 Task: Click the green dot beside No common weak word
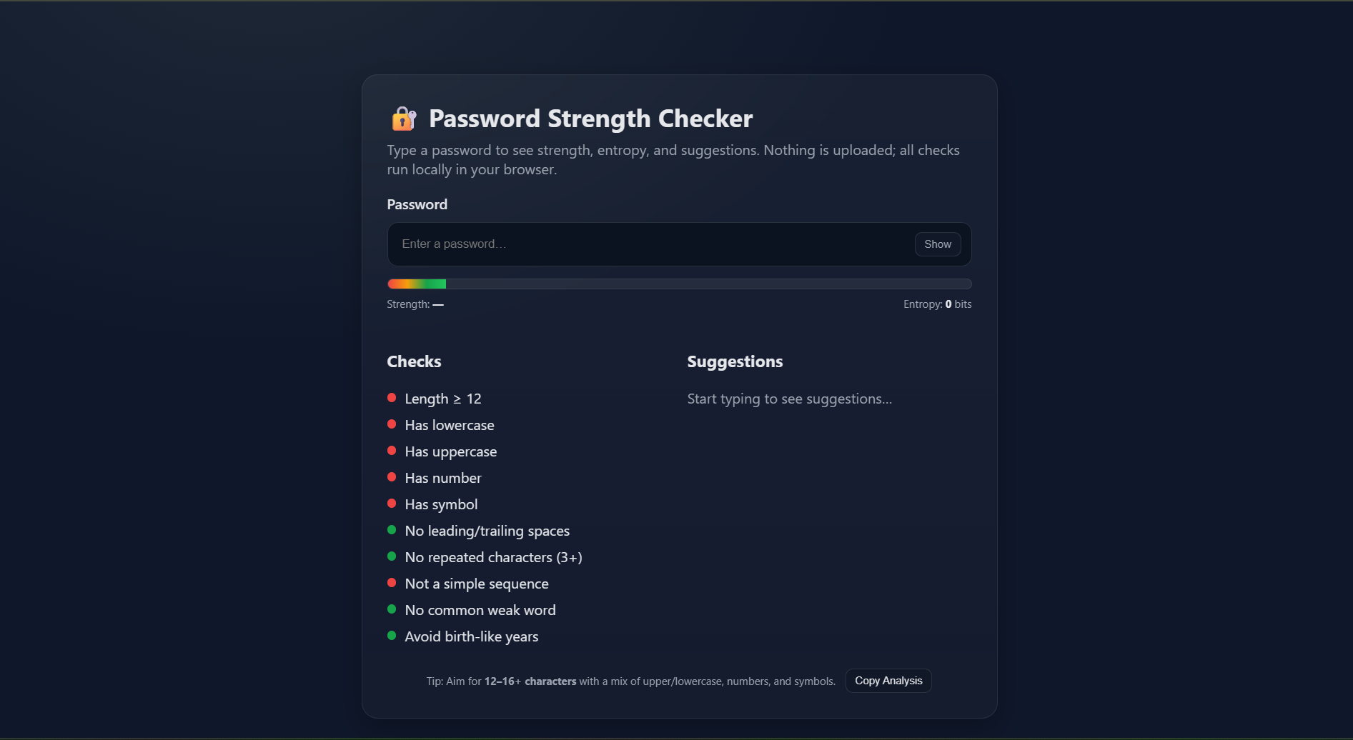pos(392,609)
